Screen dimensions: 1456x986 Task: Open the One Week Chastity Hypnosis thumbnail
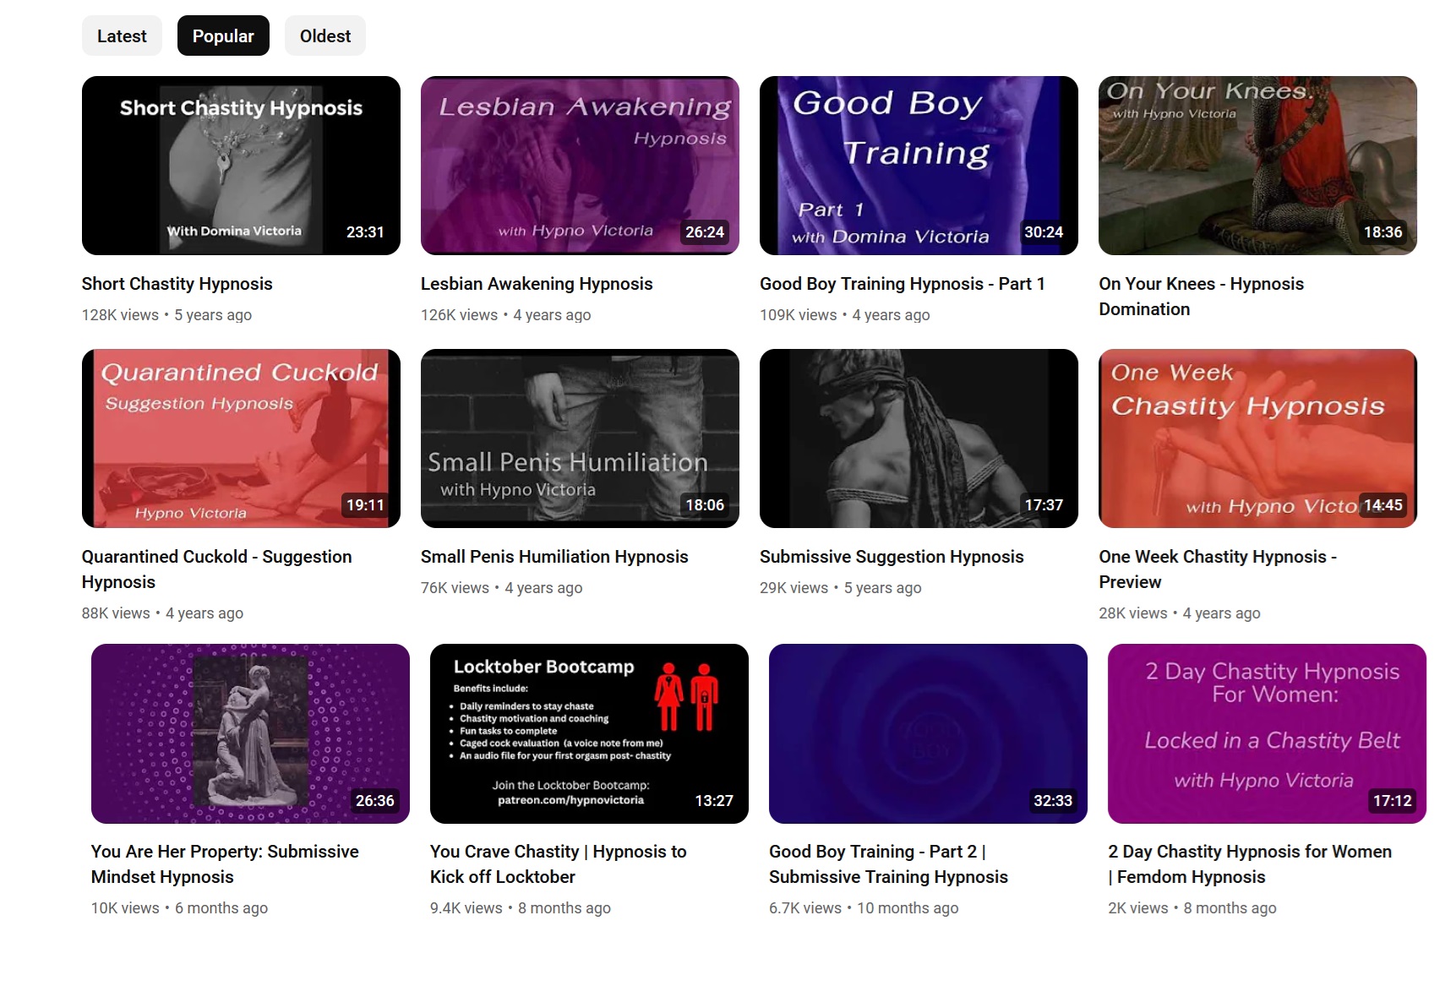[x=1257, y=439]
